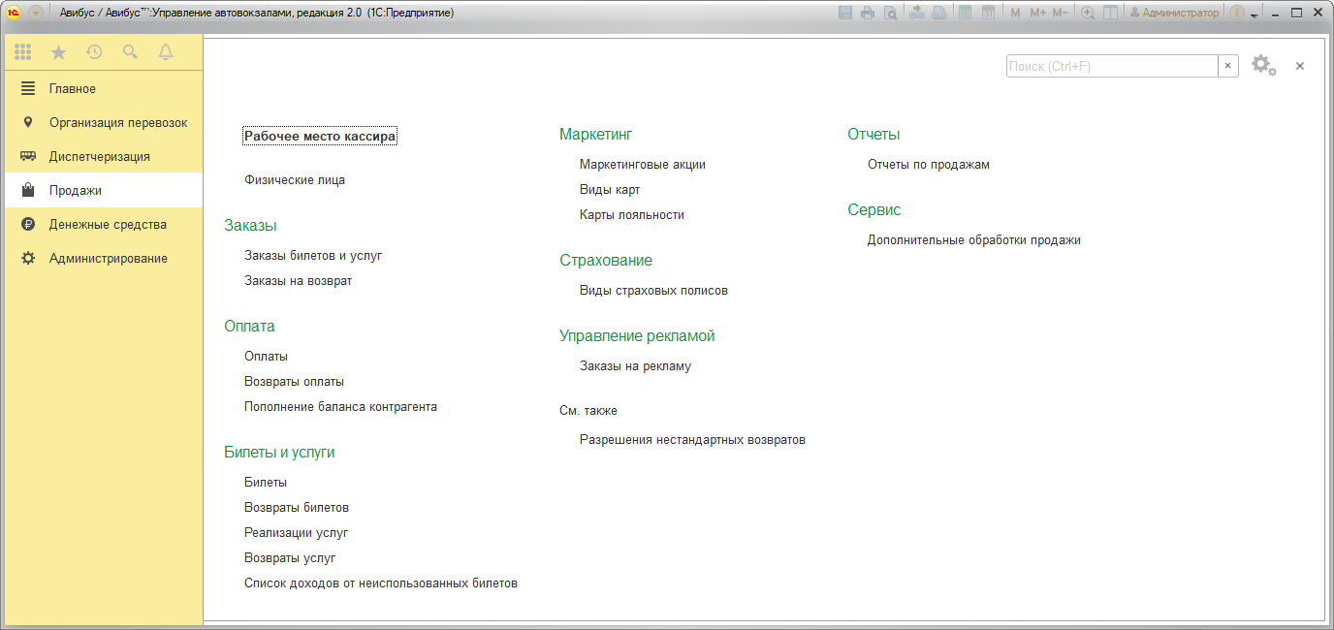Expand the dropdown arrow next to info icon
This screenshot has width=1334, height=630.
click(1254, 15)
